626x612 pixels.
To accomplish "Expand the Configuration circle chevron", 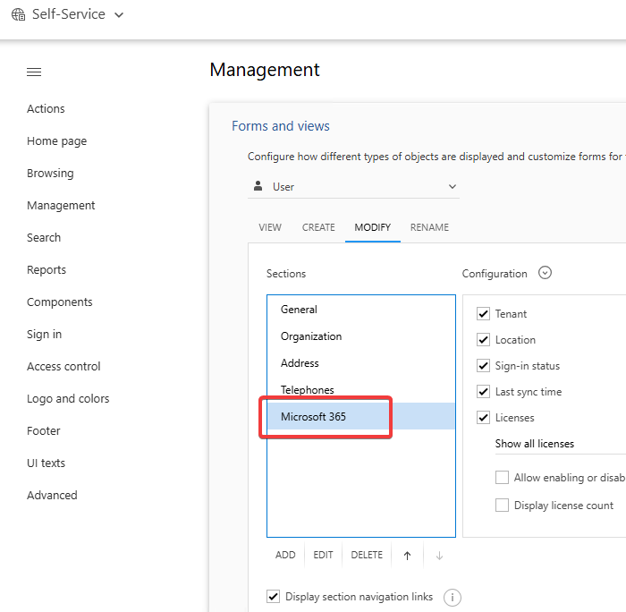I will (545, 273).
